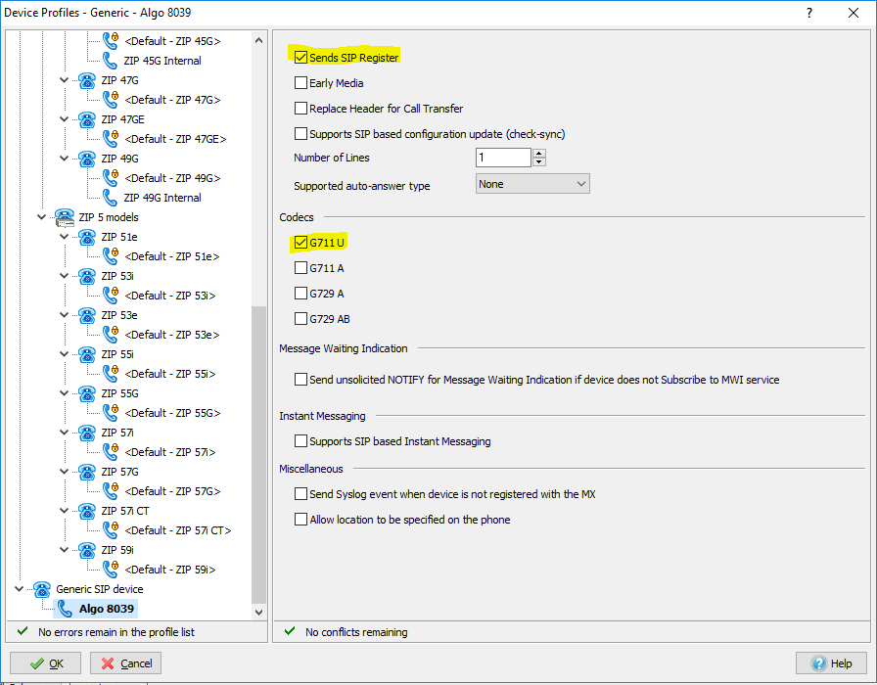Collapse the ZIP 53i tree node

(65, 276)
